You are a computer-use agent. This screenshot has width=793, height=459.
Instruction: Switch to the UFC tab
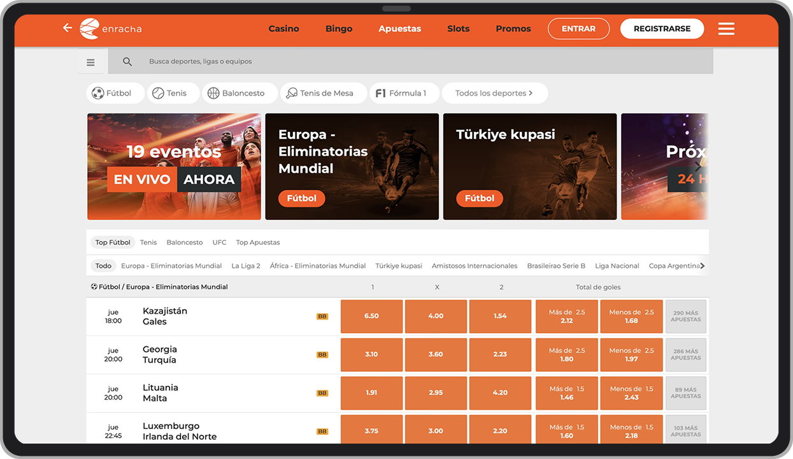click(219, 242)
